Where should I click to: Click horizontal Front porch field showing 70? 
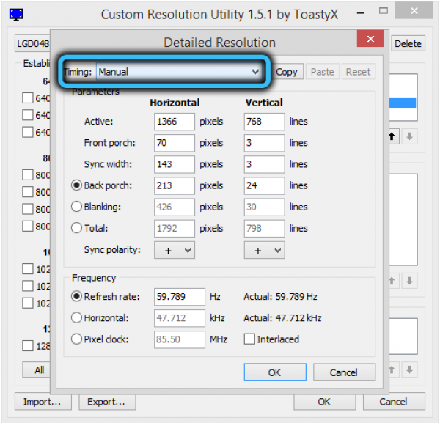click(x=175, y=143)
